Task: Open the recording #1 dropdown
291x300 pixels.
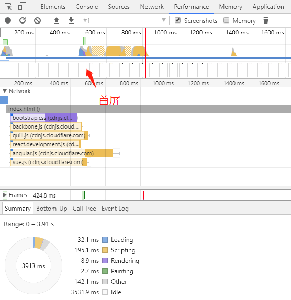Action: click(125, 20)
